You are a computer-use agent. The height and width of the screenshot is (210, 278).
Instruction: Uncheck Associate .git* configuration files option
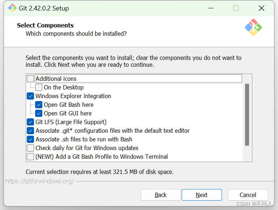30,131
